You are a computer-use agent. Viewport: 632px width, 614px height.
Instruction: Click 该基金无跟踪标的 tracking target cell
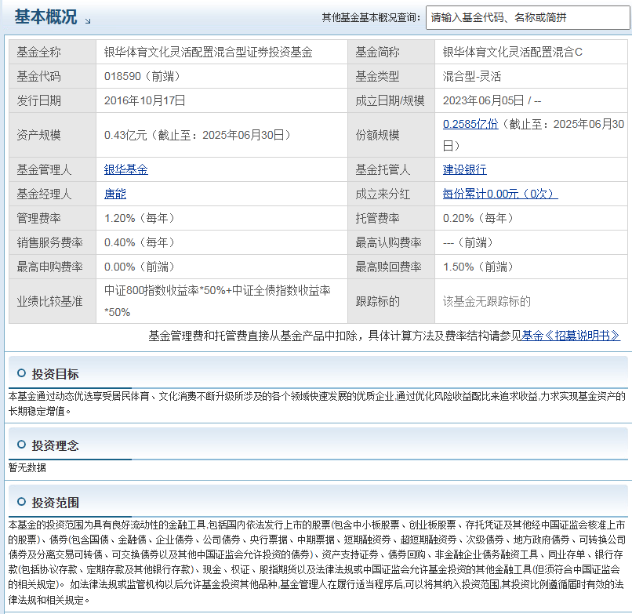point(531,301)
